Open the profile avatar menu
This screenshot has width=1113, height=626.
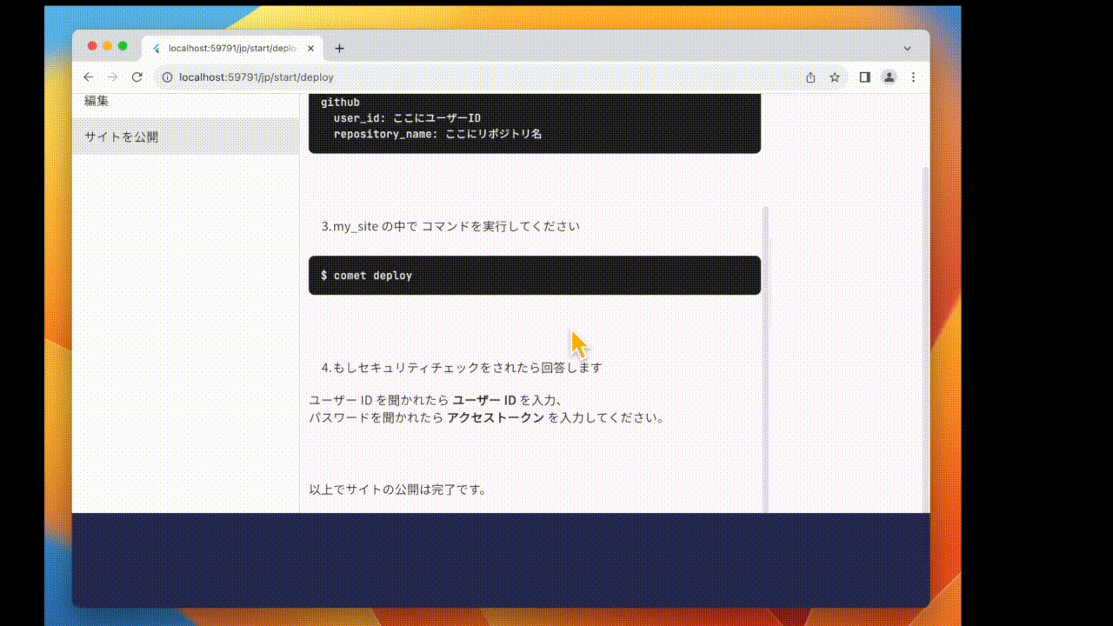[x=889, y=77]
